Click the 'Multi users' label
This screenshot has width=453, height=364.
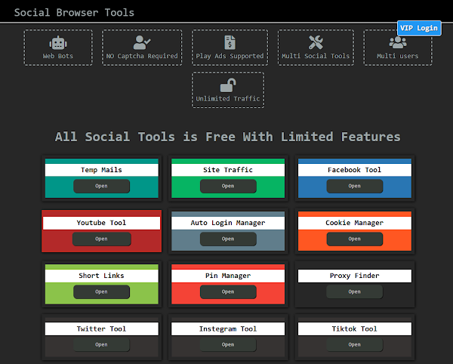(398, 56)
